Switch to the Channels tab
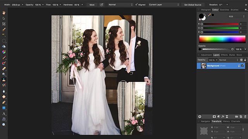 (236, 121)
